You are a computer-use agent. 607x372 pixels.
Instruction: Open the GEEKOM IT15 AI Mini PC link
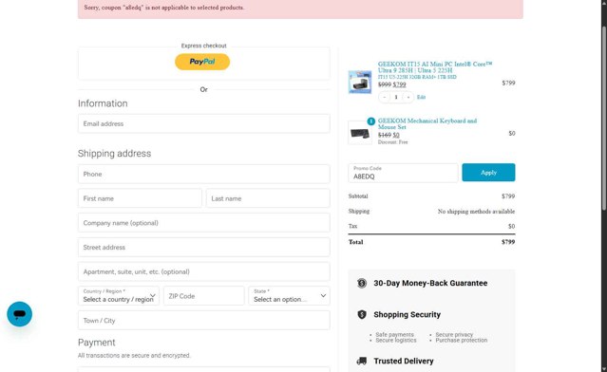click(435, 67)
